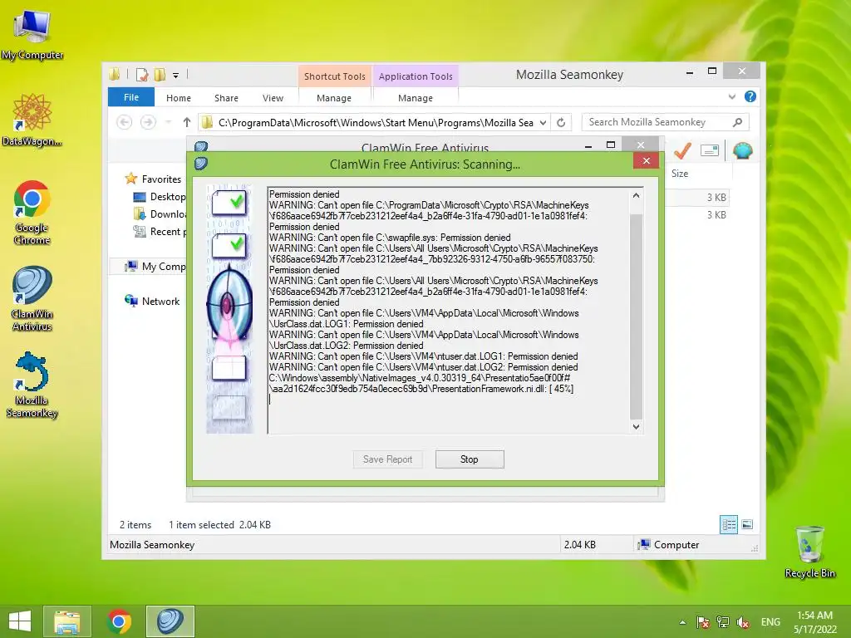This screenshot has height=638, width=851.
Task: Select My Computer in navigation pane
Action: coord(155,267)
